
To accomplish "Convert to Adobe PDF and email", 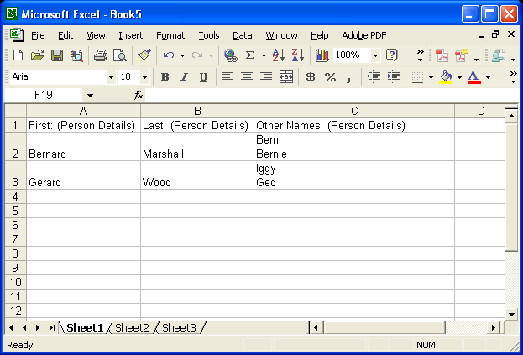I will 462,55.
